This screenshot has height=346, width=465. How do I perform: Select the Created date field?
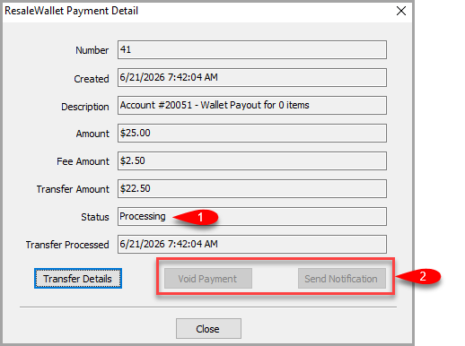(252, 77)
